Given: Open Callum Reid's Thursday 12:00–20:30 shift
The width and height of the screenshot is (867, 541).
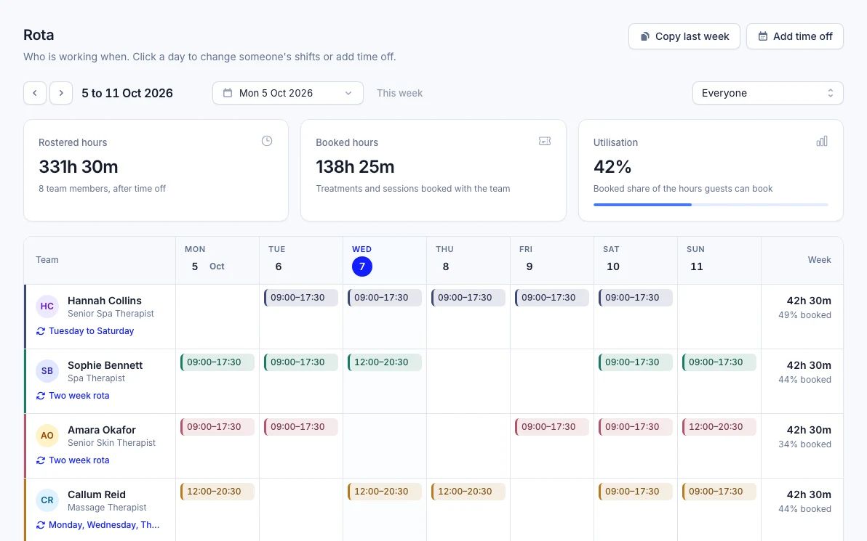Looking at the screenshot, I should coord(468,492).
